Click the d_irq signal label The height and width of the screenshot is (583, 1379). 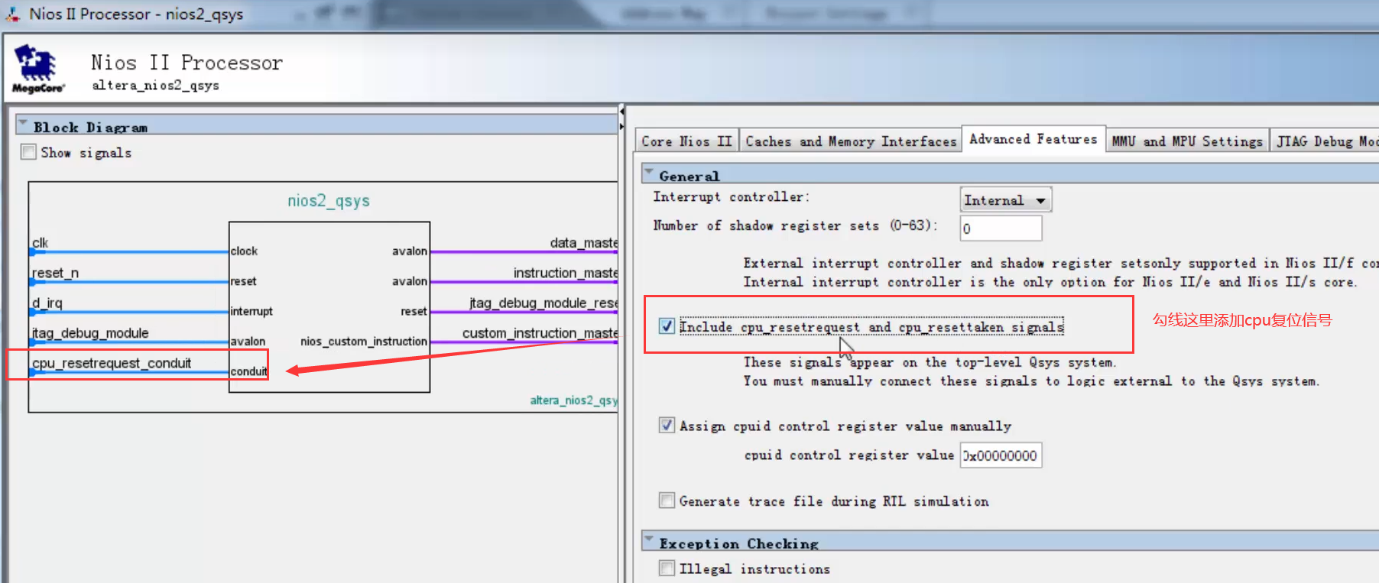47,303
